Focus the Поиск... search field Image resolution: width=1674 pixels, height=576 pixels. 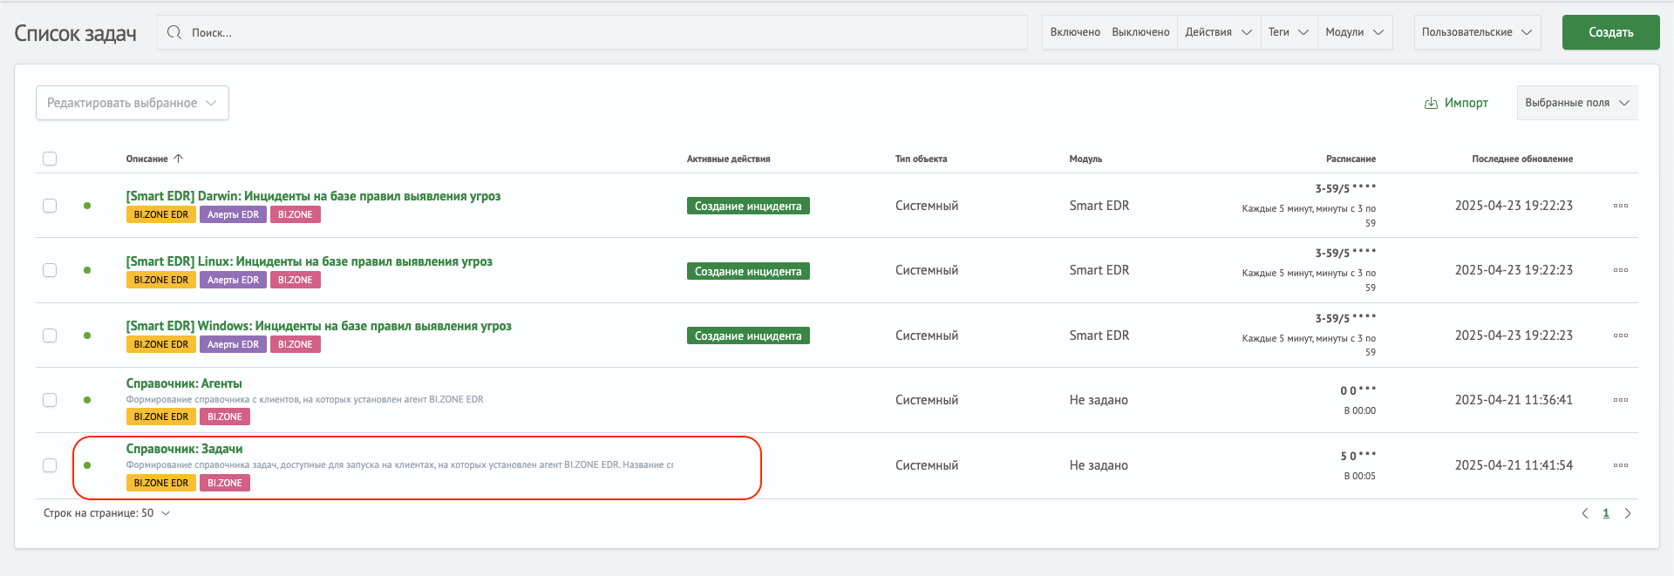coord(592,32)
